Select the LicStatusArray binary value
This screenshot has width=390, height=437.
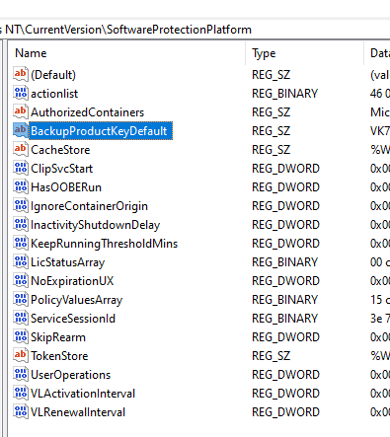click(x=67, y=262)
